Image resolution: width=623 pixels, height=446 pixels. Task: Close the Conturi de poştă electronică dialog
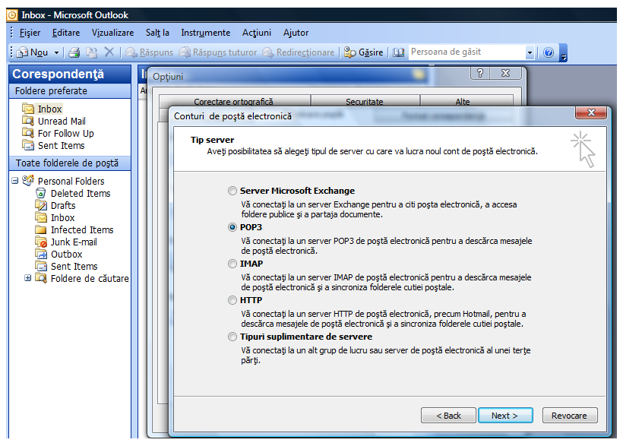tap(591, 112)
